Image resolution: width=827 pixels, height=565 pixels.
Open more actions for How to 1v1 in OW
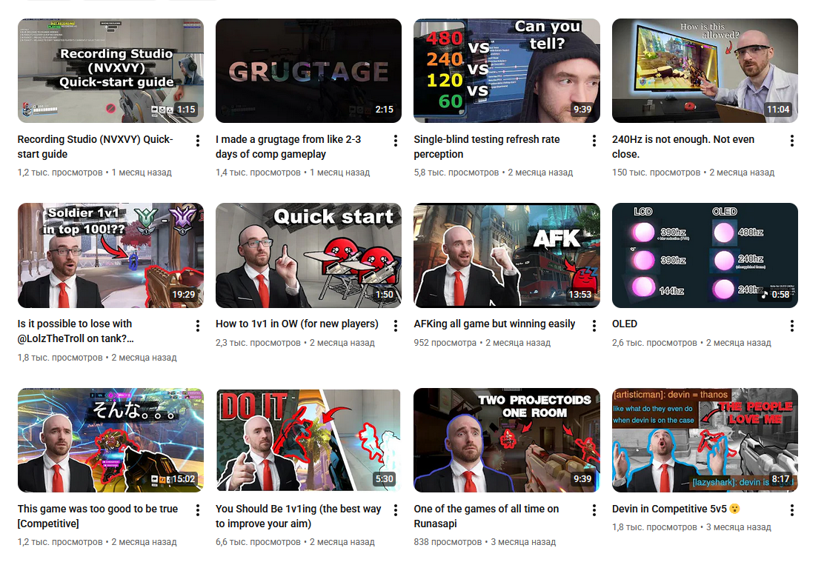[x=396, y=326]
